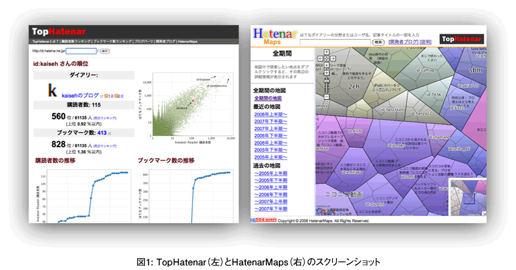
Task: Click the map zoom slider handle
Action: pos(326,81)
